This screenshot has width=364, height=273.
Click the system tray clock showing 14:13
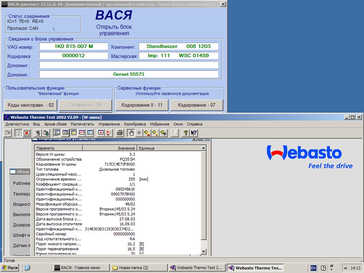tap(355, 268)
